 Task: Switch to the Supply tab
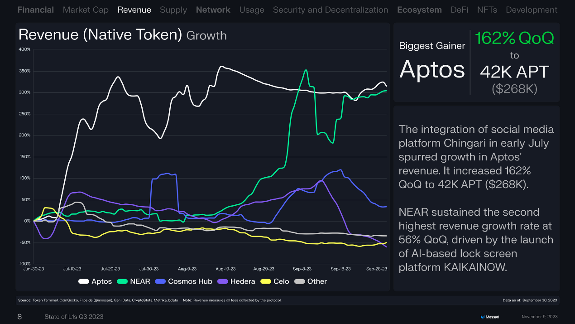173,10
